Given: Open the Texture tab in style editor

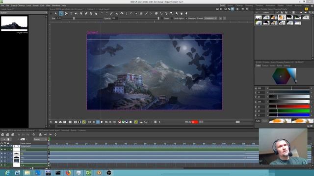Looking at the screenshot, I should [x=265, y=66].
